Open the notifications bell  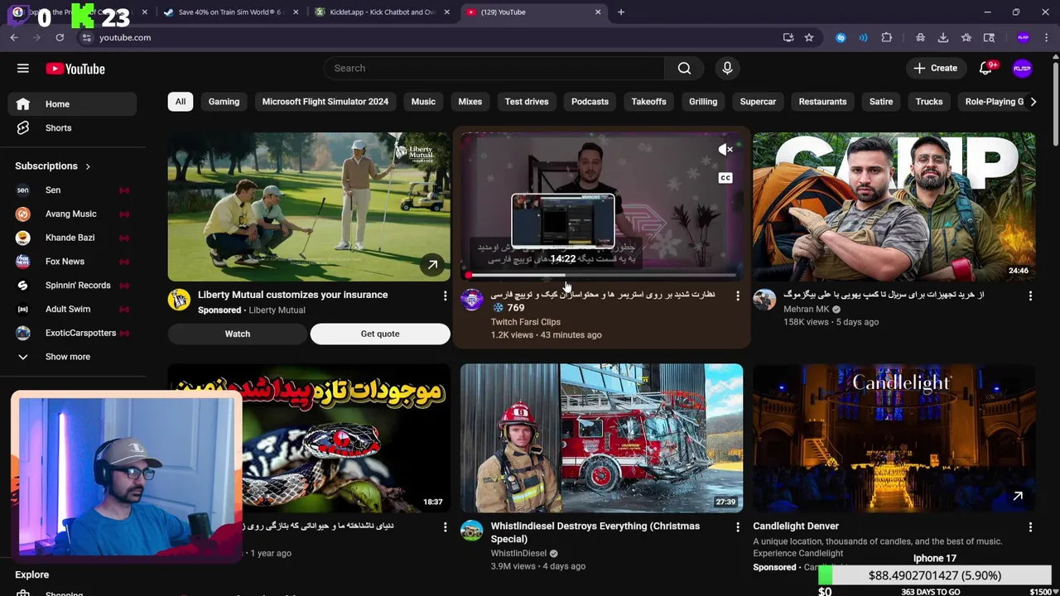click(985, 69)
